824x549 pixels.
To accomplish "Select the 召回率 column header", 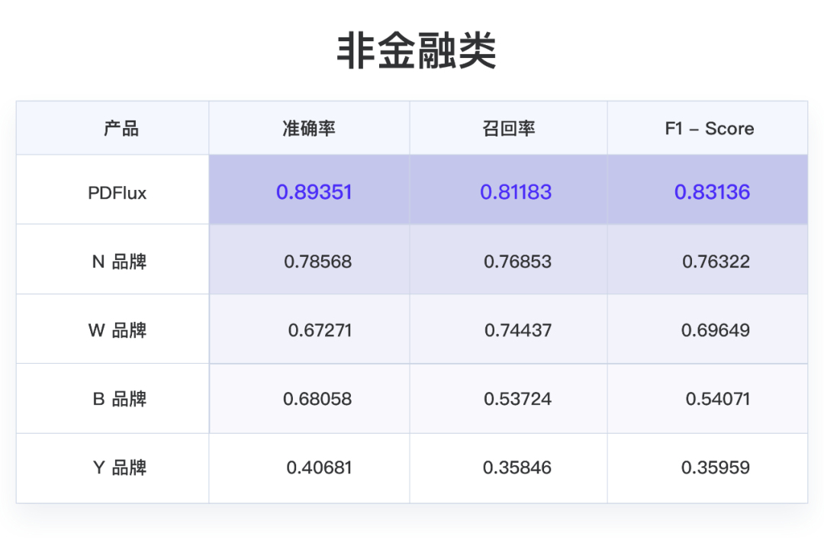I will 508,128.
